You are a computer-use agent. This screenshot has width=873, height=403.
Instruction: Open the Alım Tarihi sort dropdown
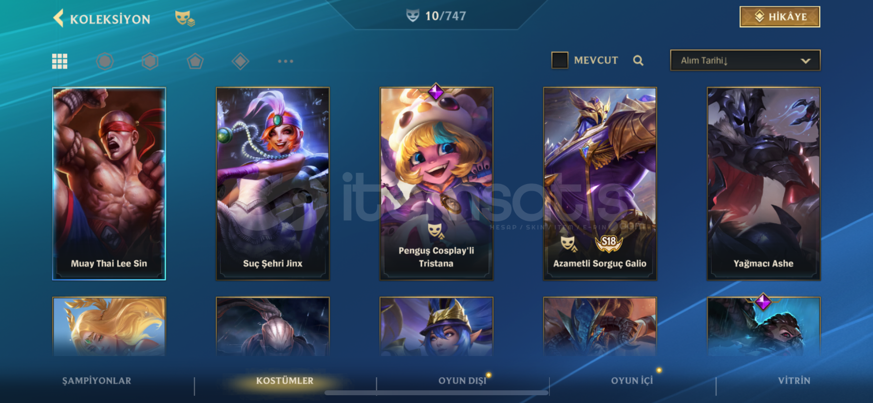tap(745, 60)
